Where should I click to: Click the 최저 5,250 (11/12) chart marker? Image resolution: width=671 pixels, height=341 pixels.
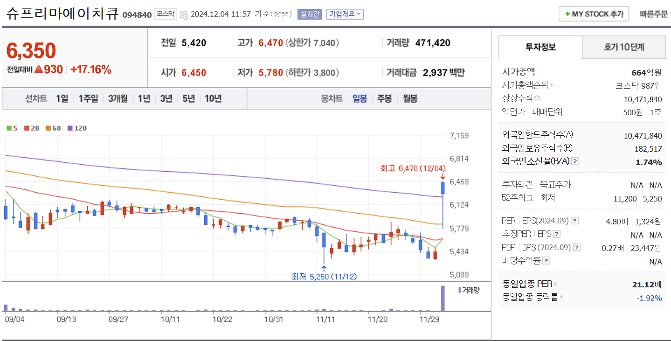[x=324, y=276]
